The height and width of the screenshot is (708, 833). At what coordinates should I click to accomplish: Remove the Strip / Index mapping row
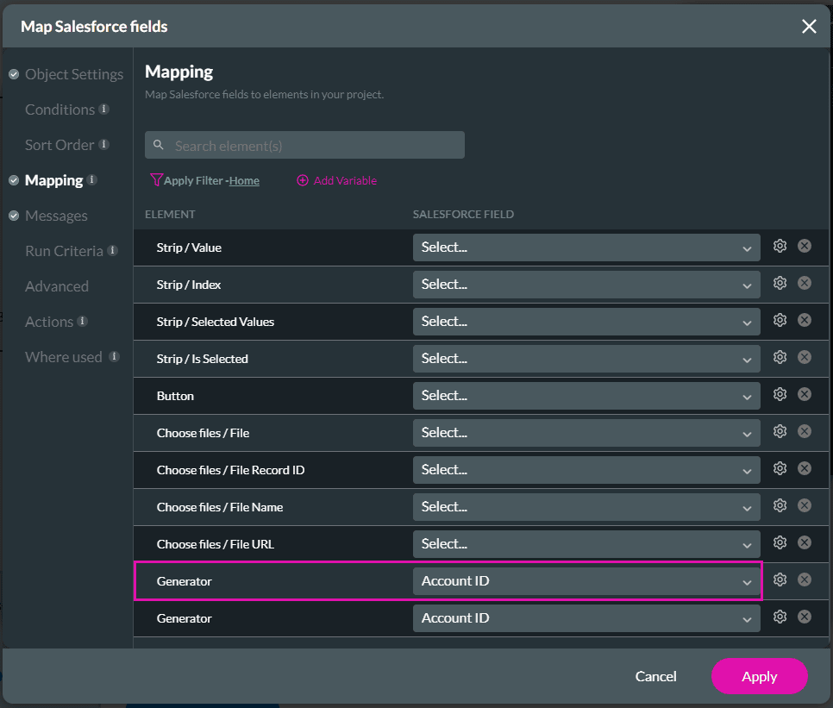click(x=804, y=284)
